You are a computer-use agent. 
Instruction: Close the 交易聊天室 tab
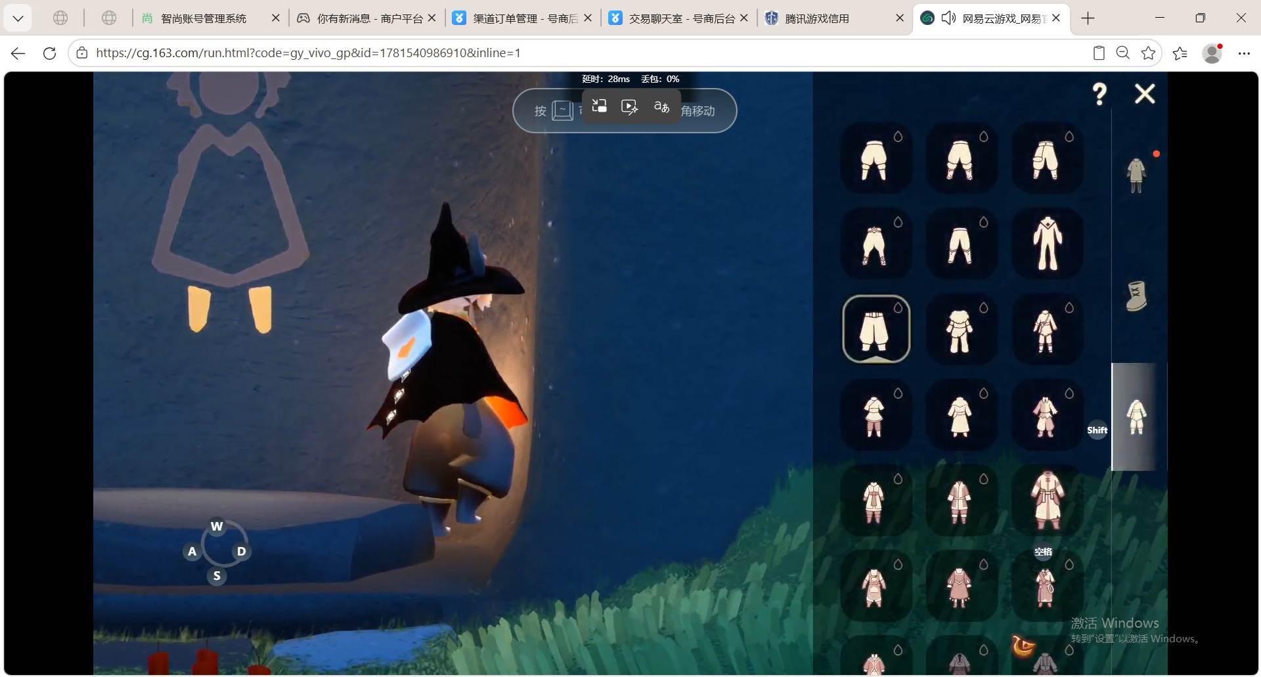click(743, 18)
